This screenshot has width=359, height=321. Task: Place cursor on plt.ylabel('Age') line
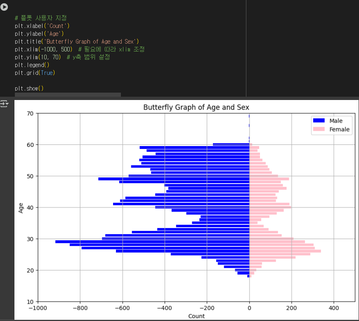(x=39, y=34)
